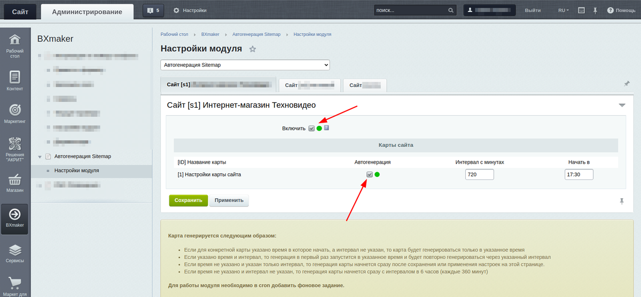
Task: Click the notifications counter showing 5
Action: pos(153,10)
